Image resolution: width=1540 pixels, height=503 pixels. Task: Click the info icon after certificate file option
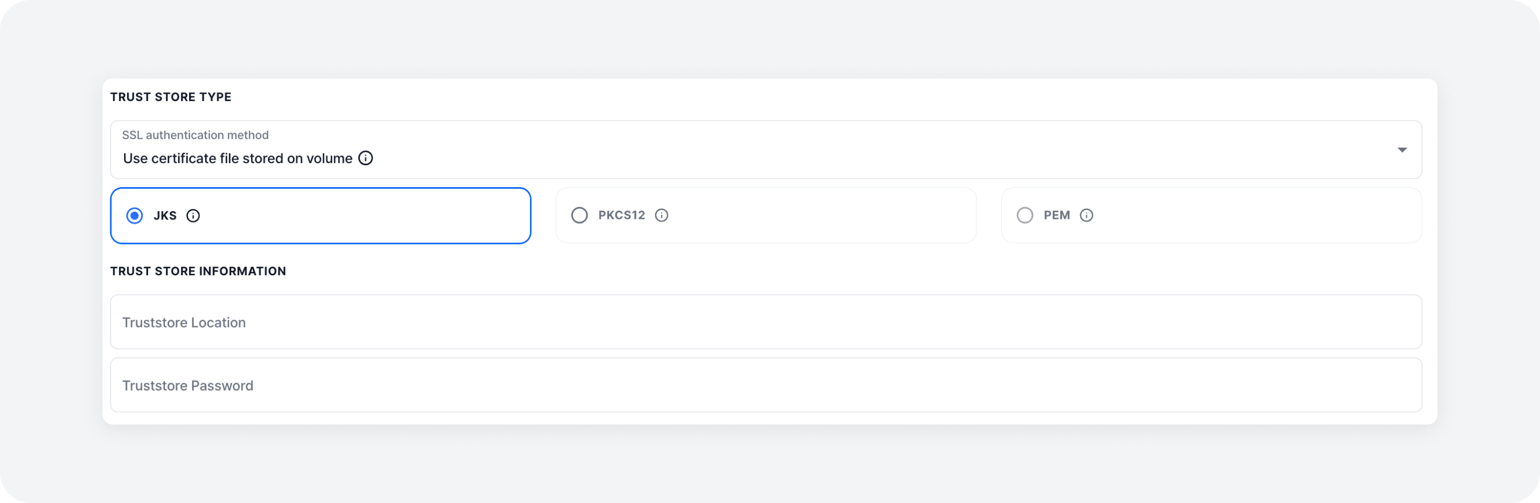(x=366, y=158)
